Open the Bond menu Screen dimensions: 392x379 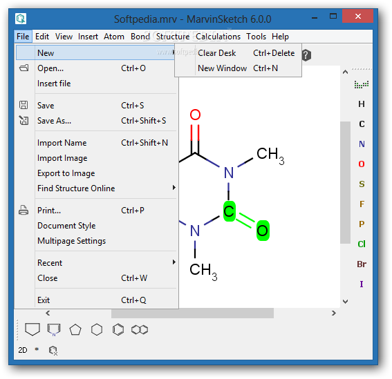(140, 37)
